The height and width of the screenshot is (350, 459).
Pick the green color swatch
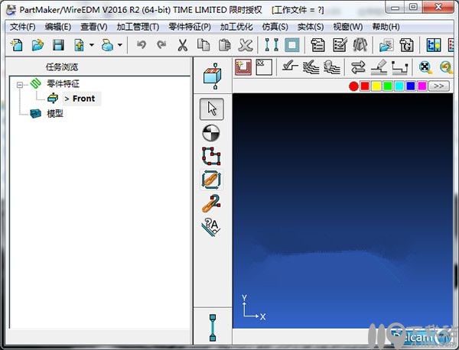pos(388,86)
